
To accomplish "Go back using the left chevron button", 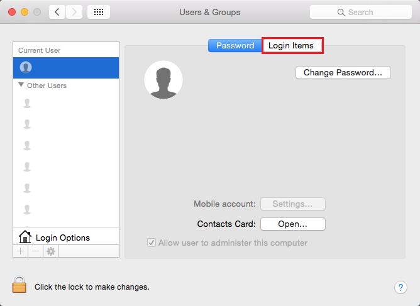I will [x=57, y=12].
